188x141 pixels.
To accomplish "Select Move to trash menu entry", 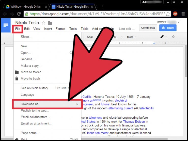I will tap(30, 79).
